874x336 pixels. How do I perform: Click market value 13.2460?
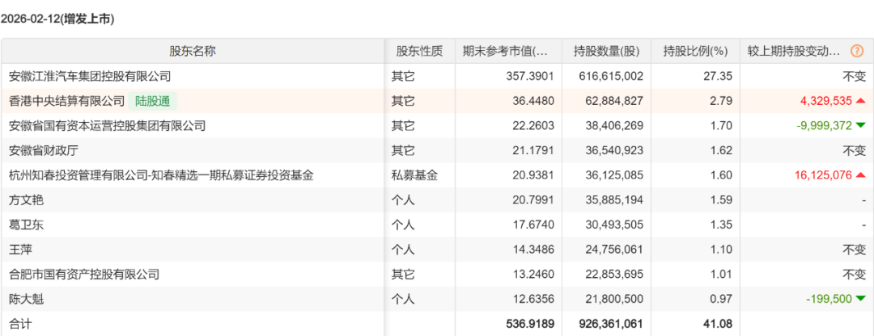point(534,275)
